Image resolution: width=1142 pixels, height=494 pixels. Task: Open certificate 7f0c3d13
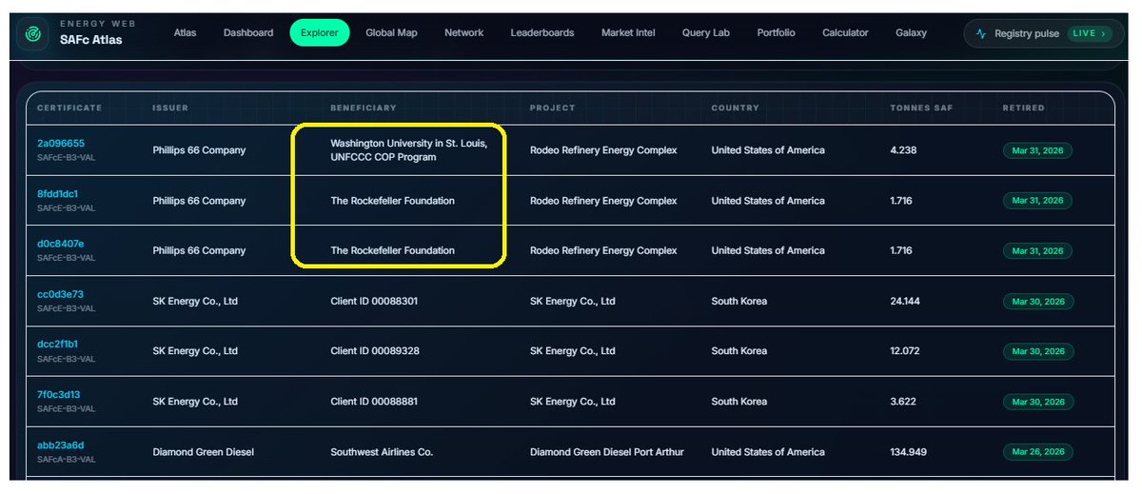pyautogui.click(x=58, y=394)
